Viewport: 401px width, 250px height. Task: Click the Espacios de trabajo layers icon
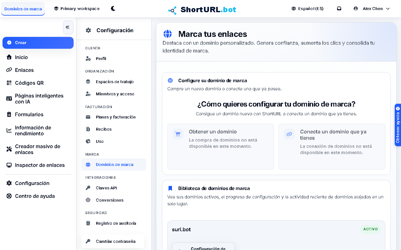(88, 82)
